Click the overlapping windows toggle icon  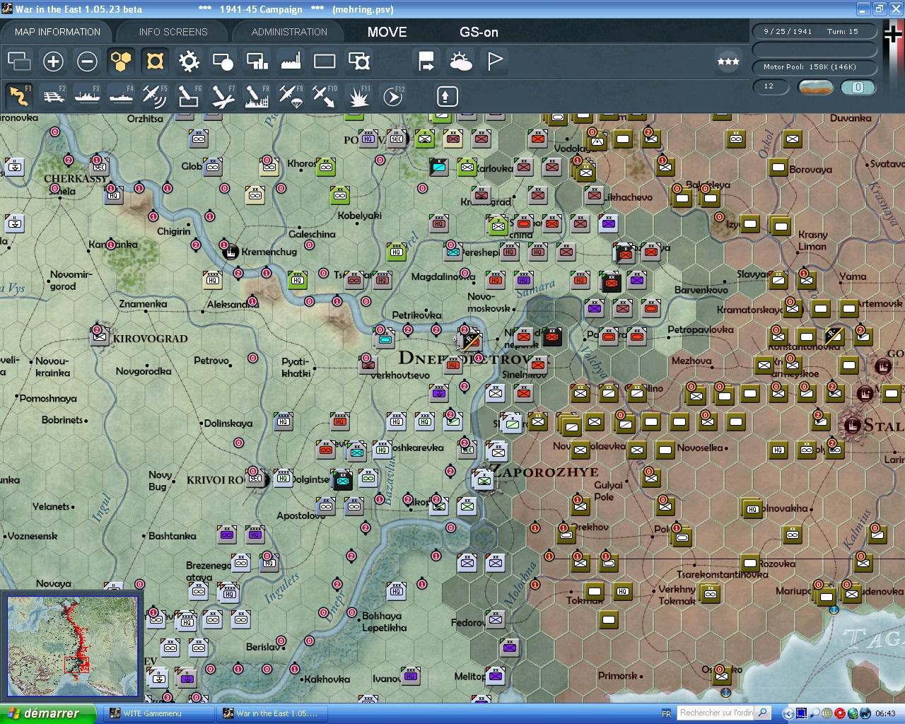click(19, 62)
